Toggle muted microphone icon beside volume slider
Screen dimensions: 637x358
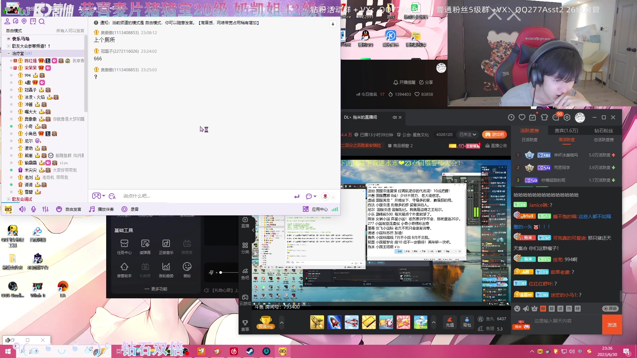click(211, 272)
